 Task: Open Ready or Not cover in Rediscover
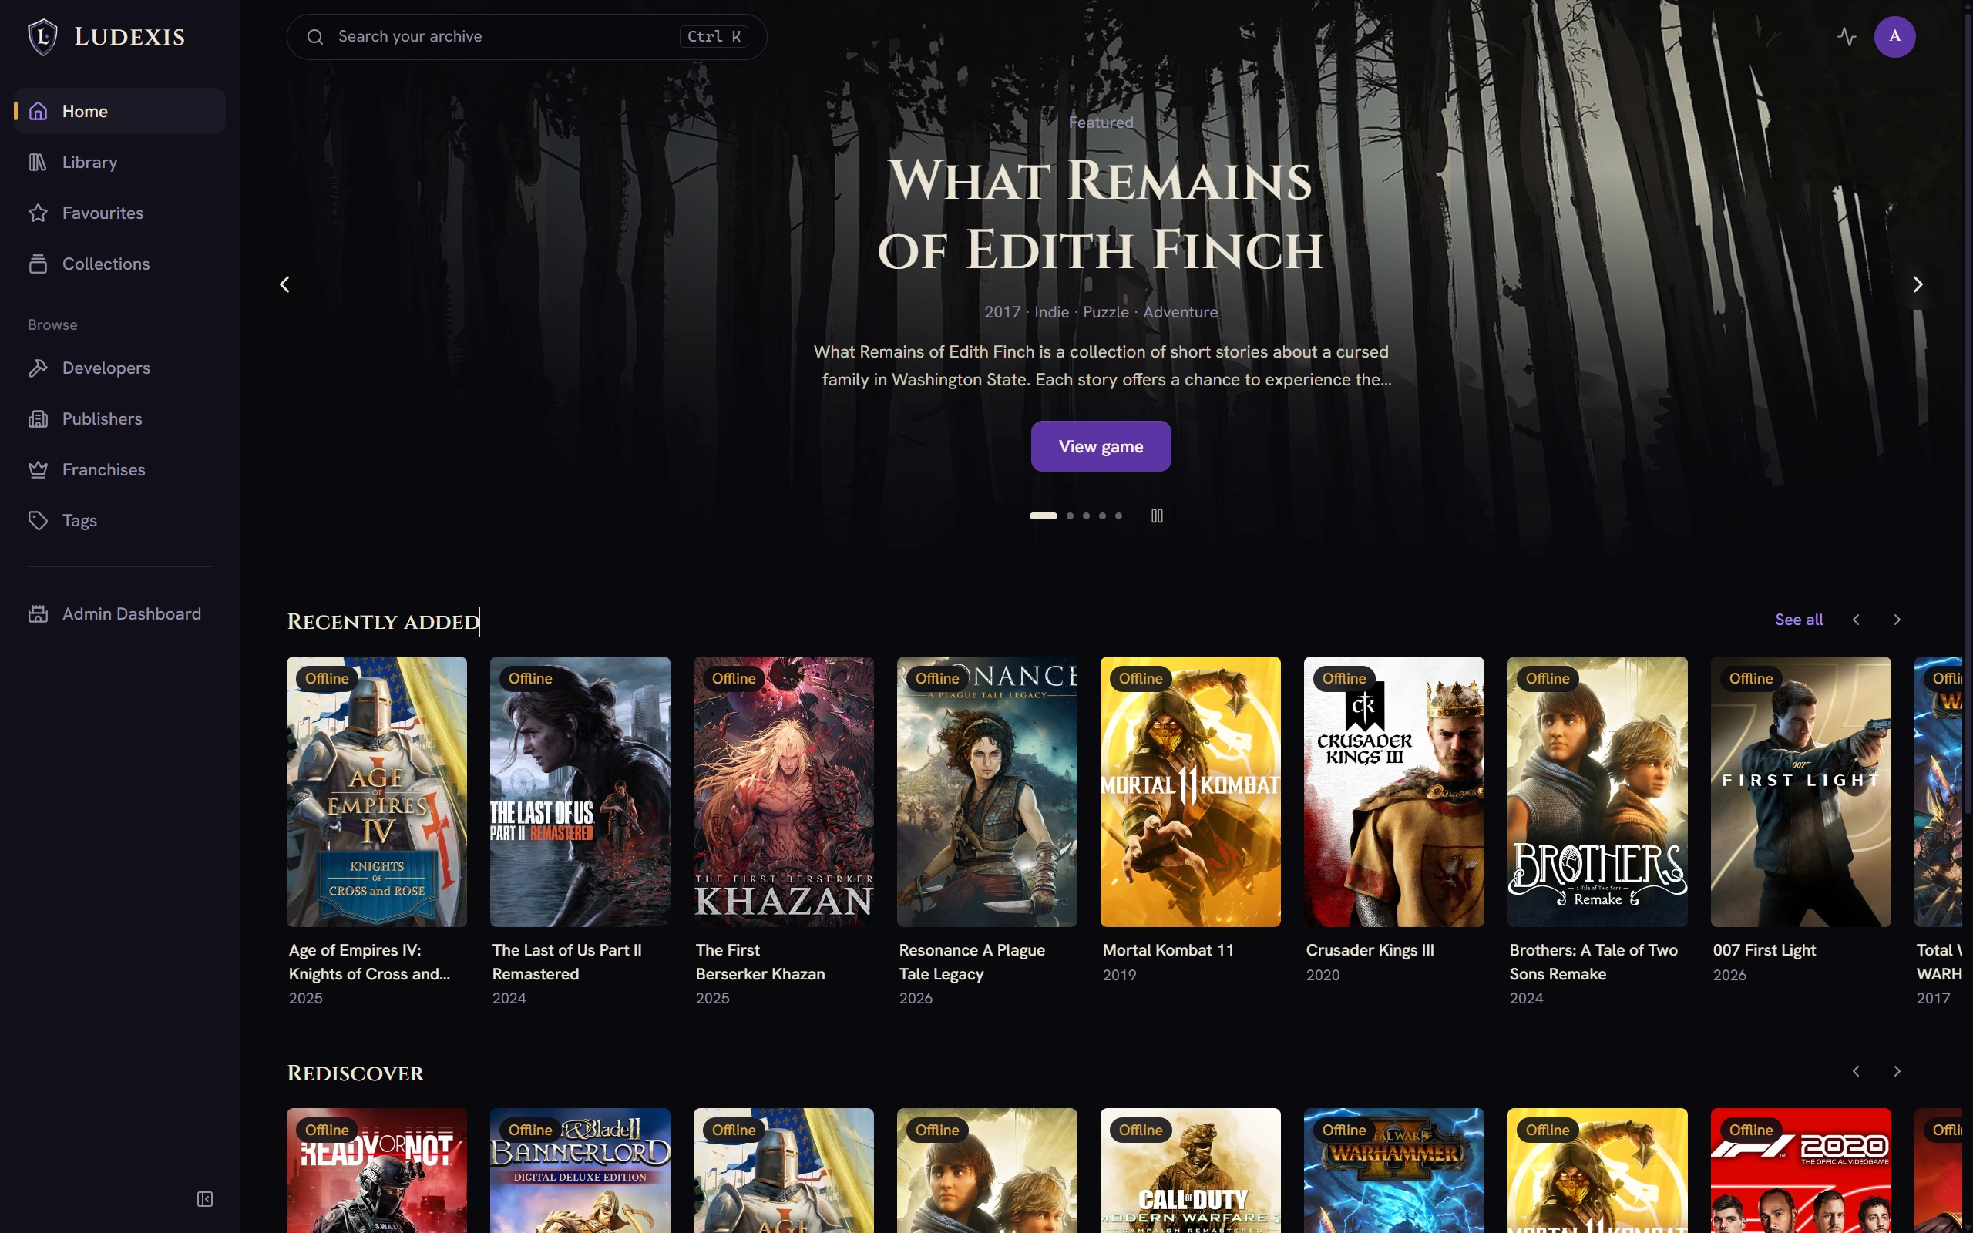coord(377,1171)
